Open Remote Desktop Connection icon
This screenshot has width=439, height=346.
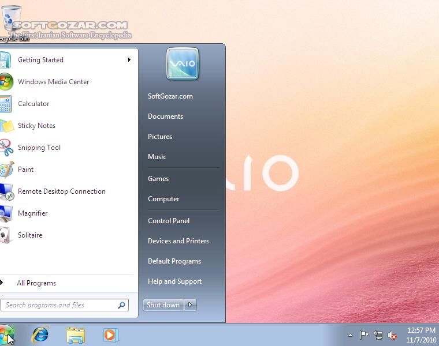6,191
